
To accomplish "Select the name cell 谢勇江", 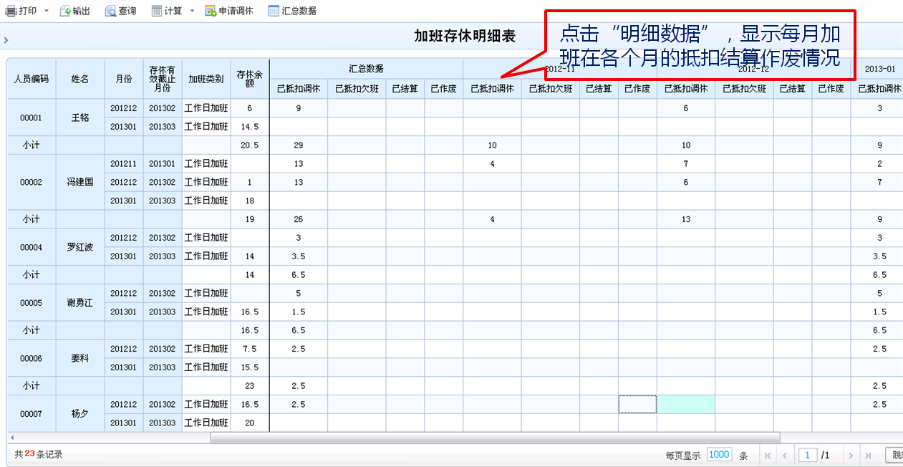I will click(80, 303).
